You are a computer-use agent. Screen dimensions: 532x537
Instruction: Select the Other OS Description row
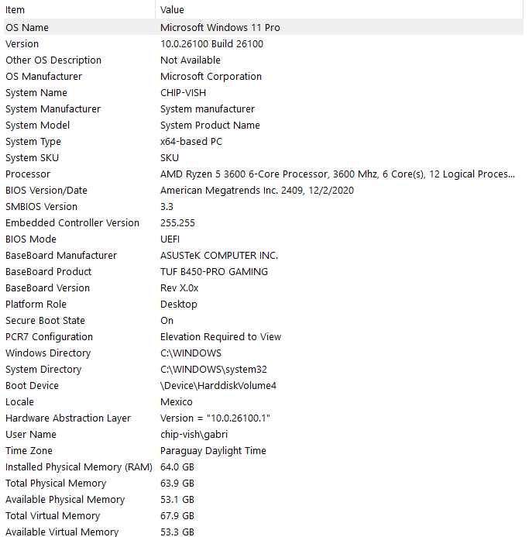pos(263,60)
